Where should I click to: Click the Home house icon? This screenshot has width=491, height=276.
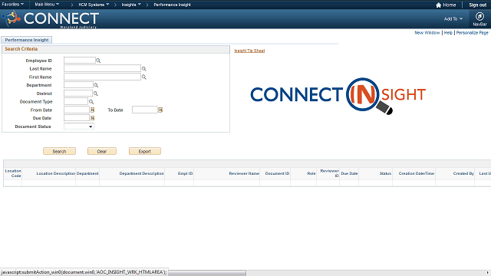[438, 5]
